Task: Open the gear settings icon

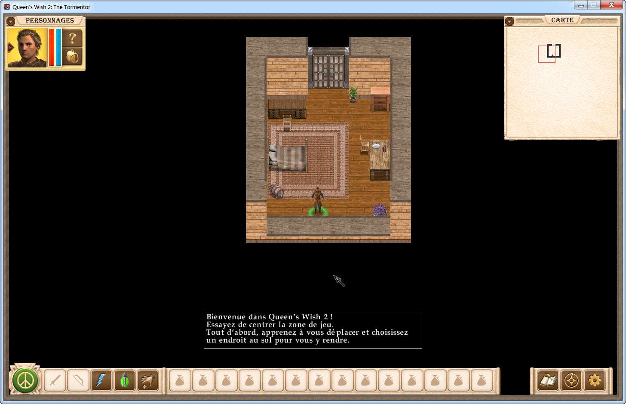Action: click(595, 381)
